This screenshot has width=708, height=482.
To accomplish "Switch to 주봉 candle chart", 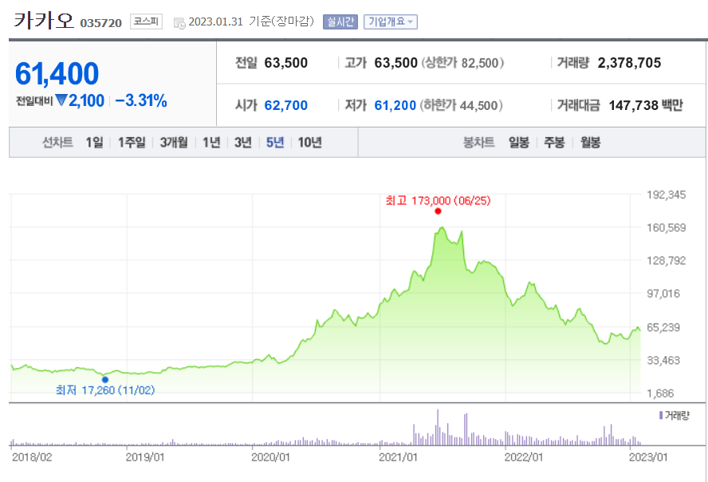I will click(554, 143).
